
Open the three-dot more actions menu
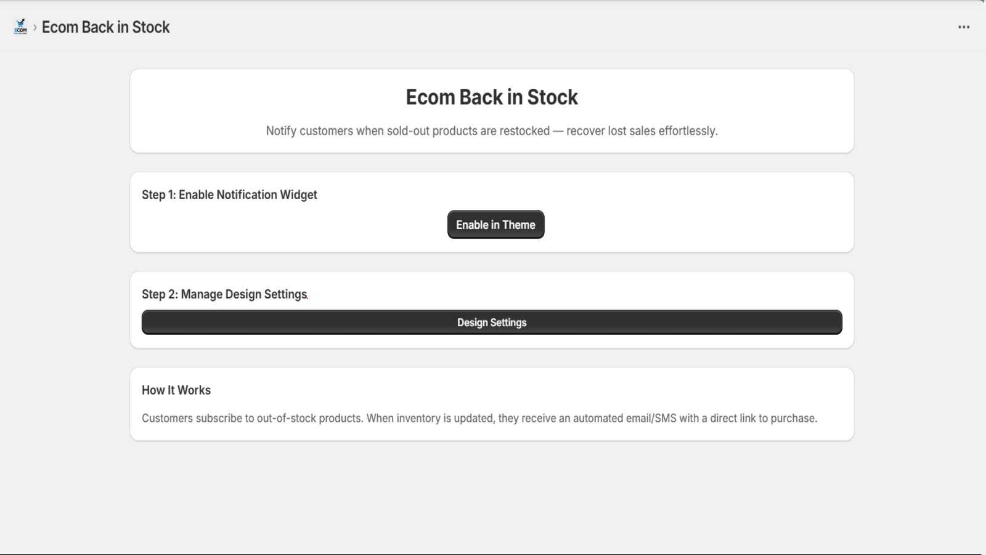pos(964,27)
